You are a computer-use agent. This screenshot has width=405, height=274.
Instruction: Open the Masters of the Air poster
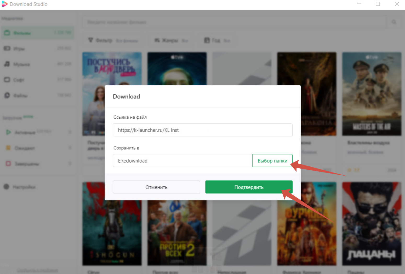[372, 94]
